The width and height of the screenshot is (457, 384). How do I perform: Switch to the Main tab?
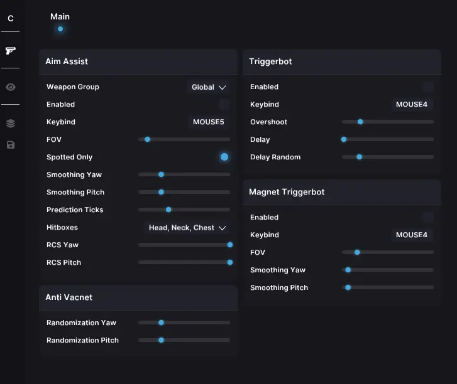click(x=60, y=17)
